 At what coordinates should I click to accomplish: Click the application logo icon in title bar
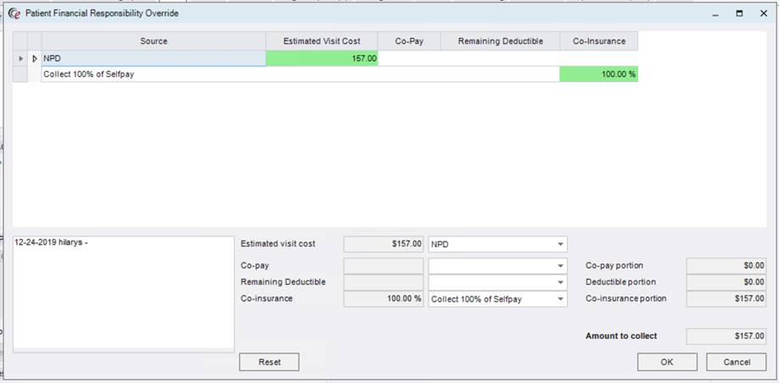13,14
